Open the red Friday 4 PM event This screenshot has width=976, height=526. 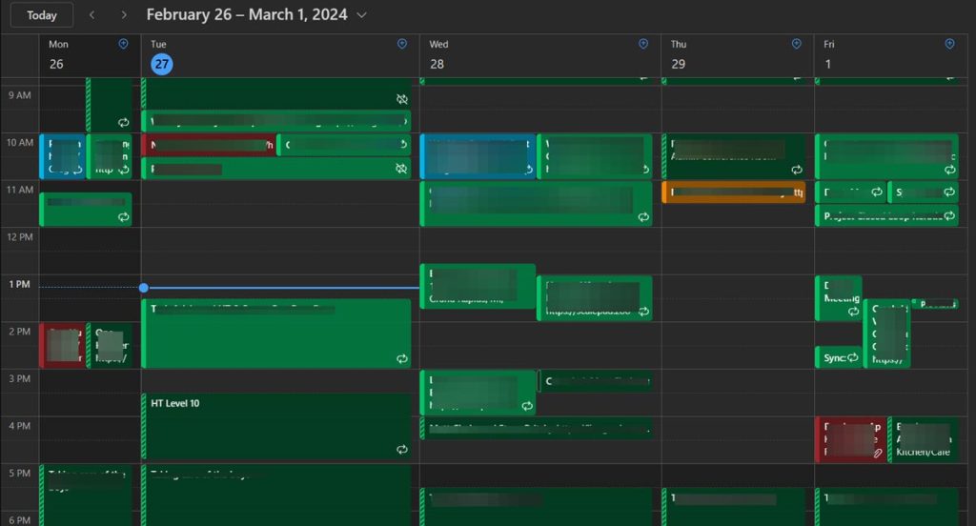point(849,439)
